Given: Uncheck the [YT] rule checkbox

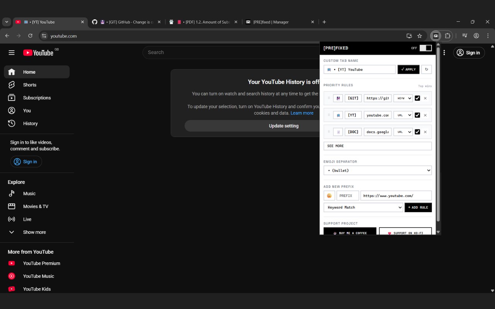Looking at the screenshot, I should point(417,115).
